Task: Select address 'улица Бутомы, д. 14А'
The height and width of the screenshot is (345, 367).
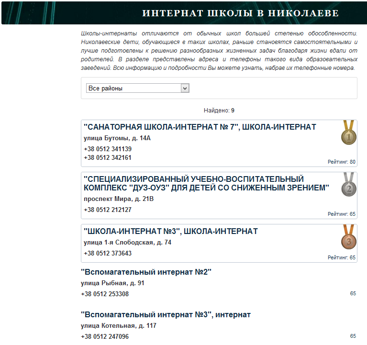Action: [117, 138]
